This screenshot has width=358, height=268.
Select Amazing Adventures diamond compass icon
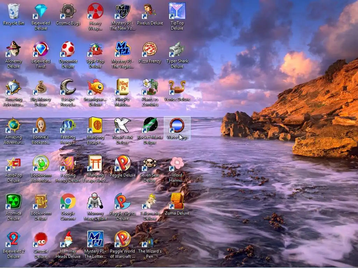(x=14, y=87)
